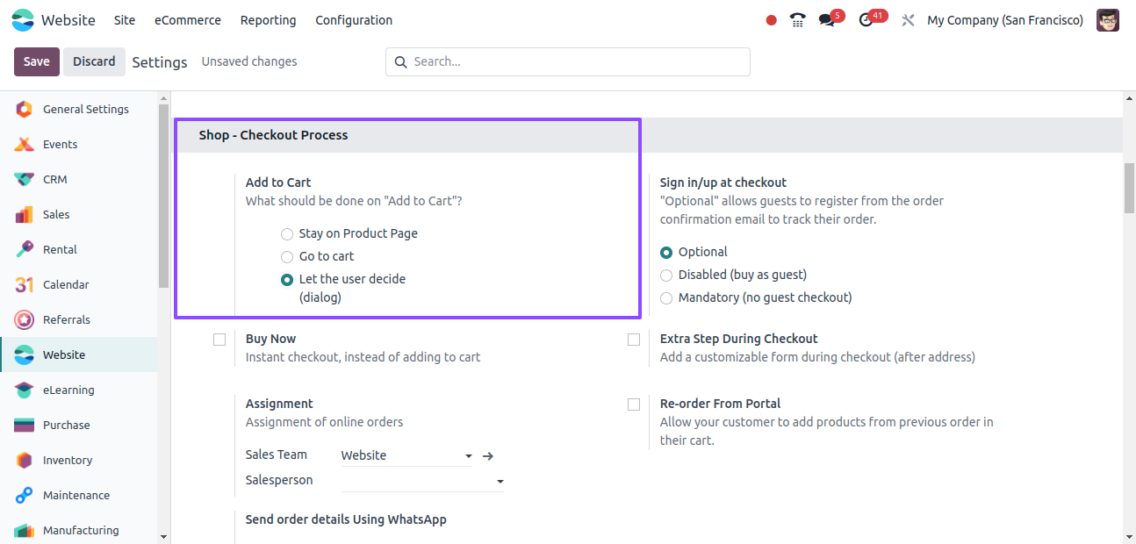
Task: Enable Re-order From Portal checkbox
Action: 634,404
